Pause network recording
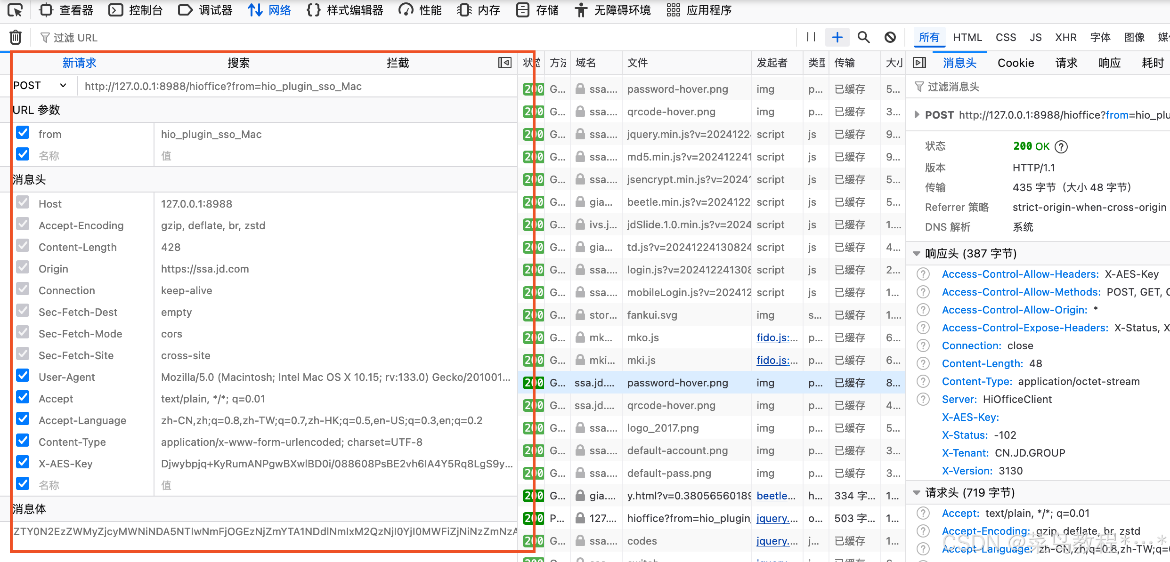The height and width of the screenshot is (562, 1170). (x=811, y=37)
